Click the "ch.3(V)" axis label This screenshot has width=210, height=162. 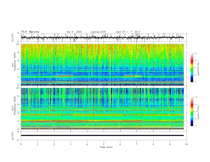click(12, 136)
